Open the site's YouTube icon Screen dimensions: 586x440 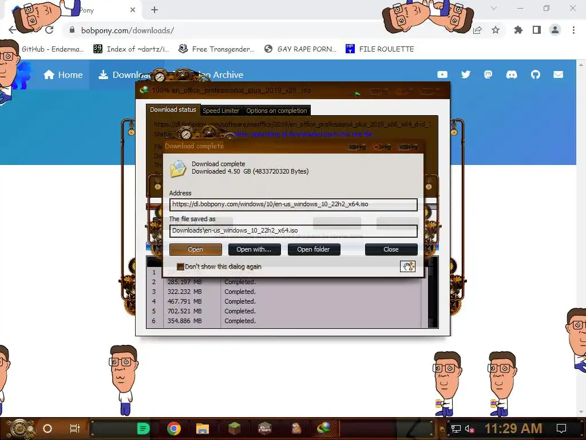[442, 75]
